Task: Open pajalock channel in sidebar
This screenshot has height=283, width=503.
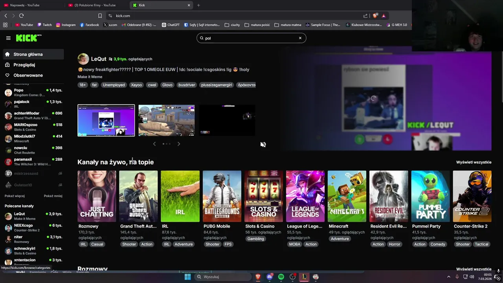Action: coord(33,104)
